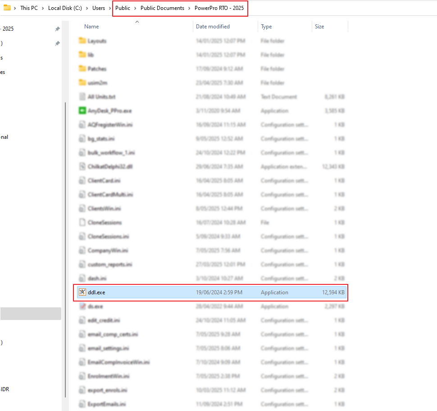Go to Local Disk (C:) in the breadcrumb
This screenshot has width=437, height=411.
pyautogui.click(x=65, y=8)
